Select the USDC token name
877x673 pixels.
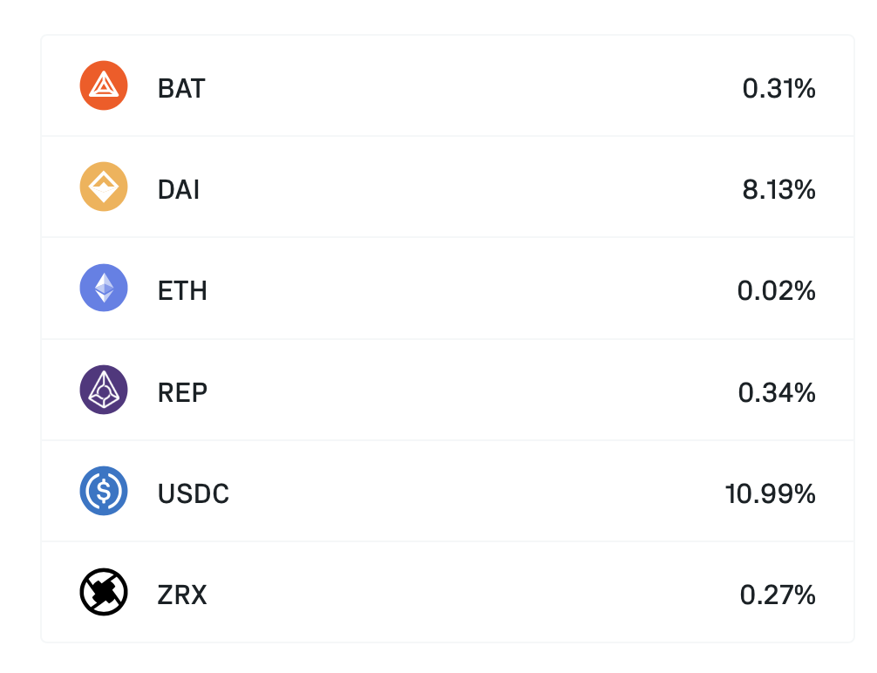coord(194,494)
